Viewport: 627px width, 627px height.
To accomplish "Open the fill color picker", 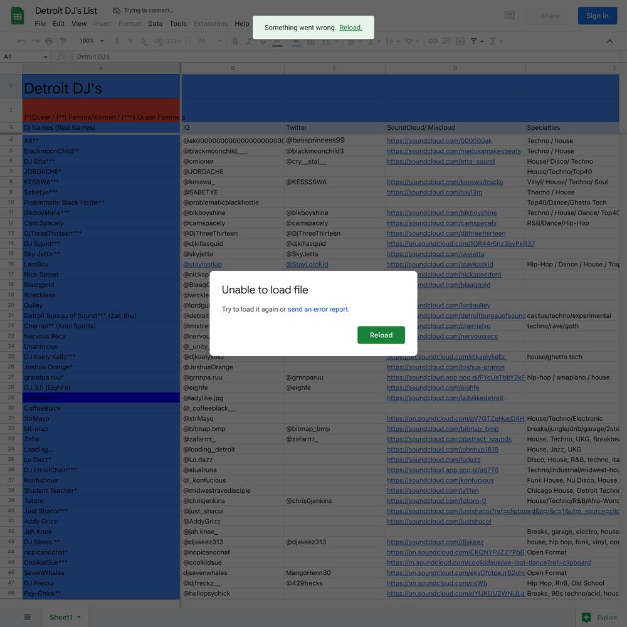I will pos(297,41).
